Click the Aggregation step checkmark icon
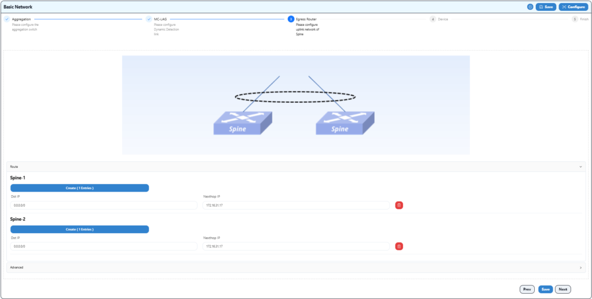Image resolution: width=592 pixels, height=299 pixels. [x=6, y=19]
